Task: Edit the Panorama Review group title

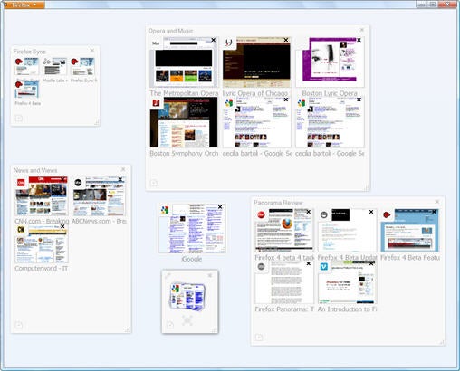Action: (x=278, y=203)
